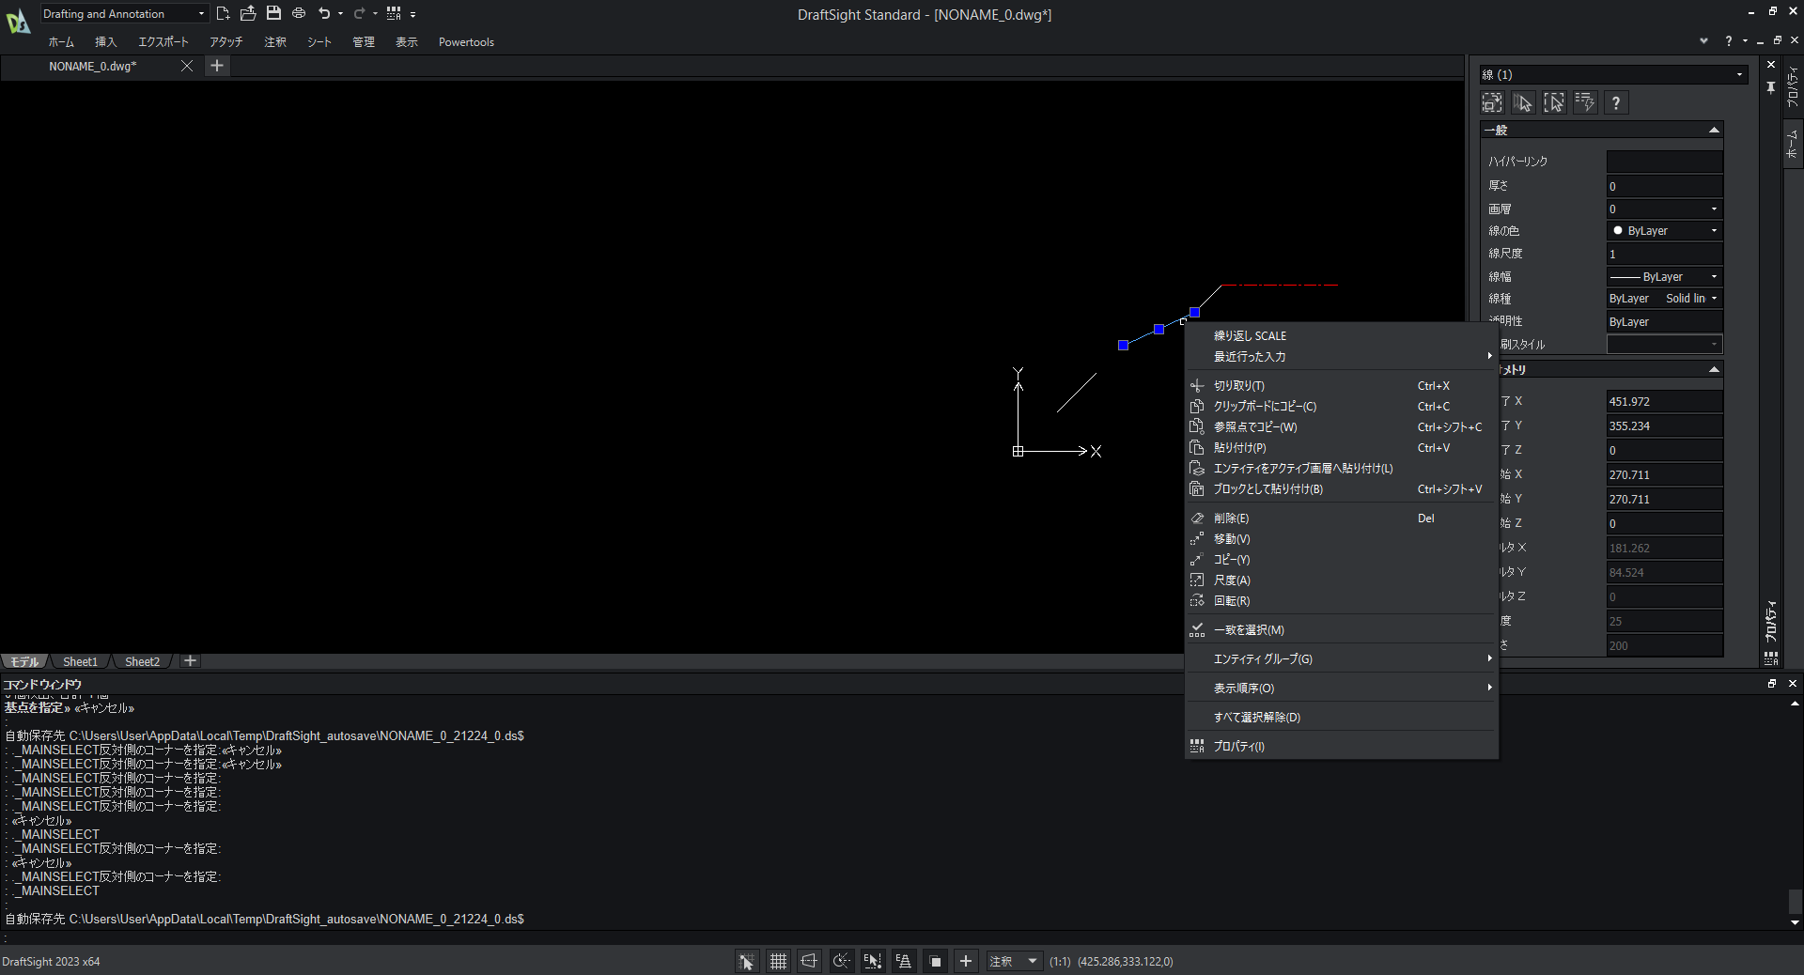
Task: Click the Print icon in the title bar
Action: click(299, 13)
